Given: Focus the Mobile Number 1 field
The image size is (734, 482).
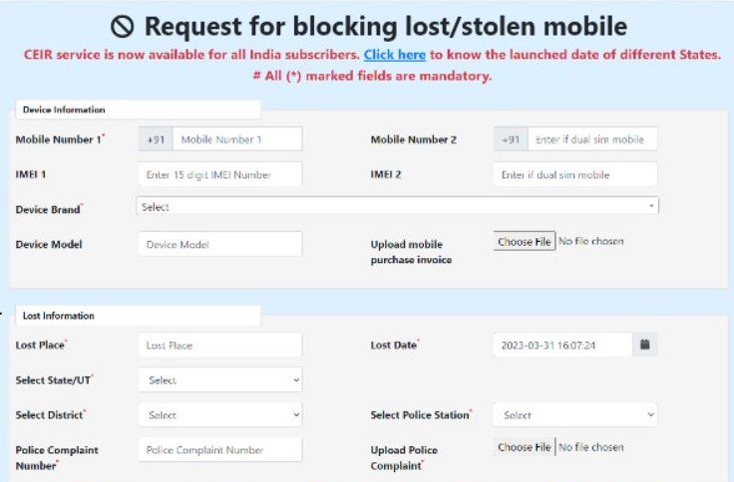Looking at the screenshot, I should [237, 139].
